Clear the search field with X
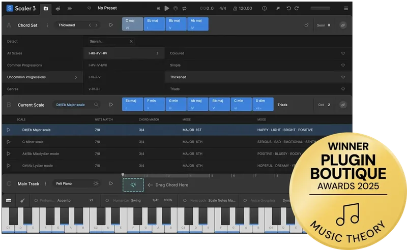The height and width of the screenshot is (250, 407). (x=131, y=41)
